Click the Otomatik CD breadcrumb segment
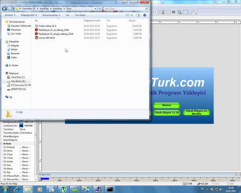Screen dimensions: 241x193 (x=29, y=9)
